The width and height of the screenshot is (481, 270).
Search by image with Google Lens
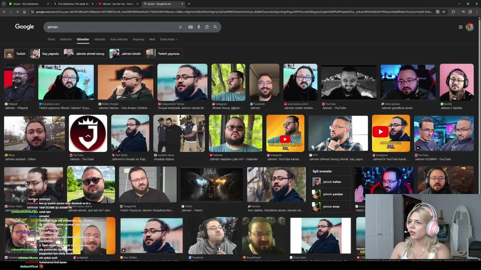tap(207, 27)
